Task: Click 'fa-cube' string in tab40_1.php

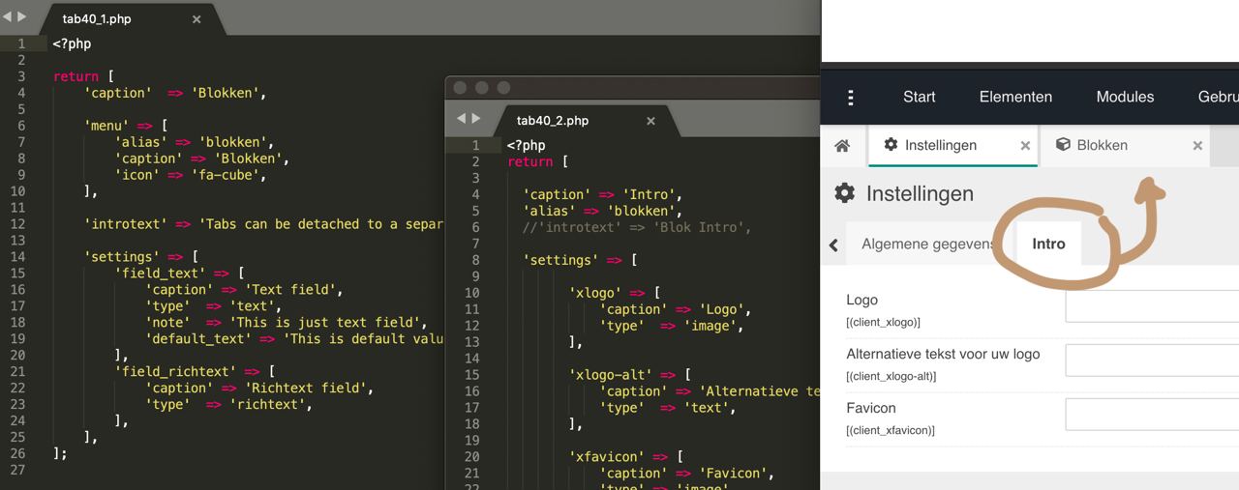Action: tap(226, 175)
